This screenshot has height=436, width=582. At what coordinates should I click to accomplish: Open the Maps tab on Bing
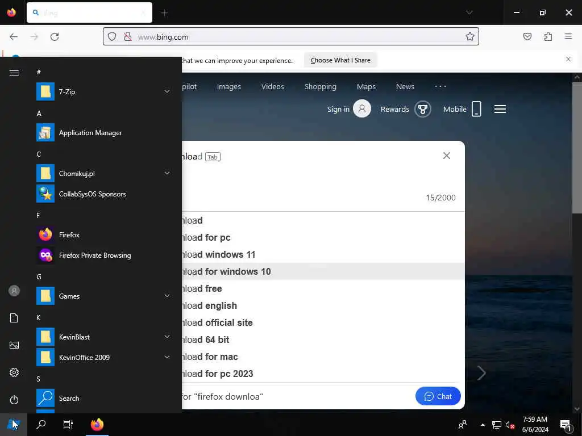pyautogui.click(x=366, y=86)
